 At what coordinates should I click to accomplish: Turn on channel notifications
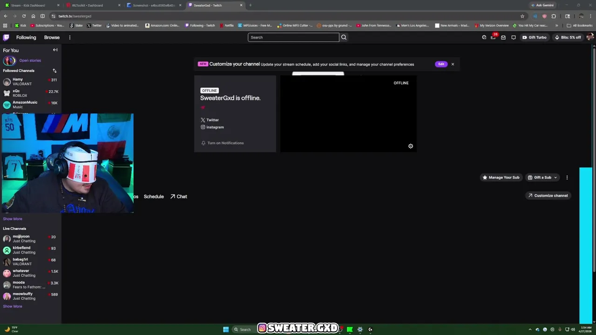[x=223, y=143]
